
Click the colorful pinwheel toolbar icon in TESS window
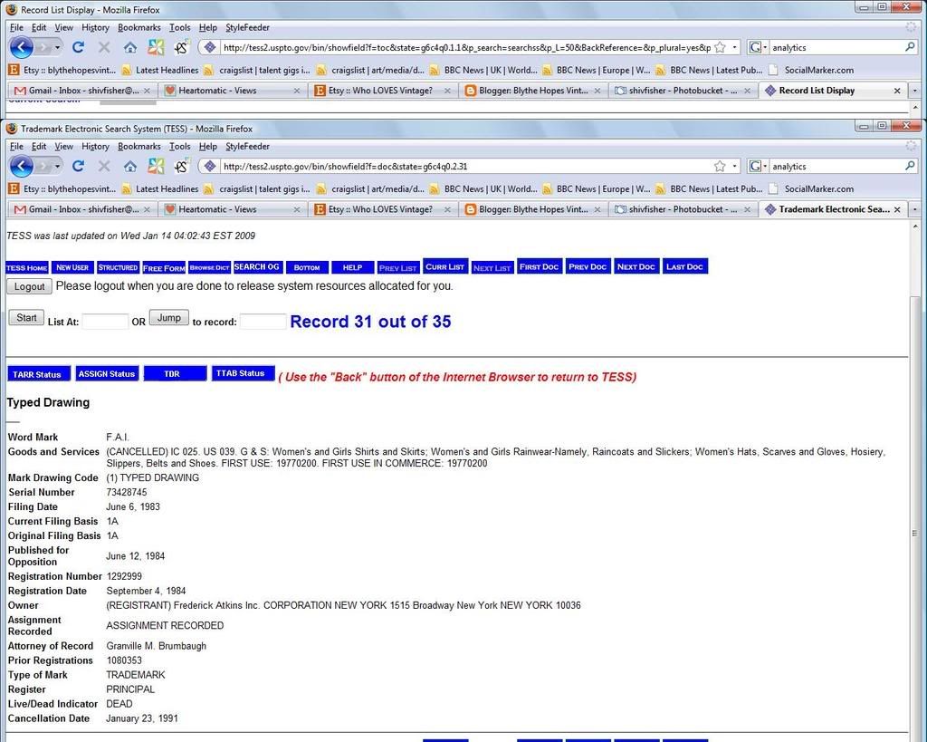pyautogui.click(x=156, y=167)
